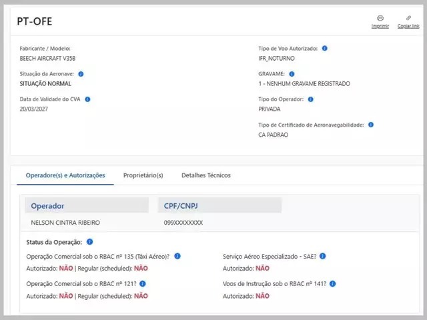Image resolution: width=427 pixels, height=320 pixels.
Task: Click the Imprimir link text
Action: click(380, 26)
